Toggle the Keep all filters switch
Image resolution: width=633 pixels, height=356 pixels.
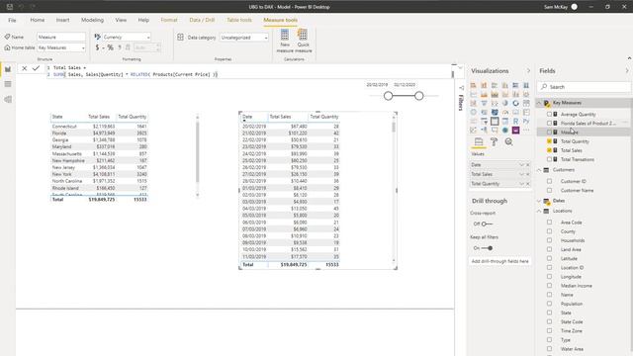pyautogui.click(x=487, y=248)
